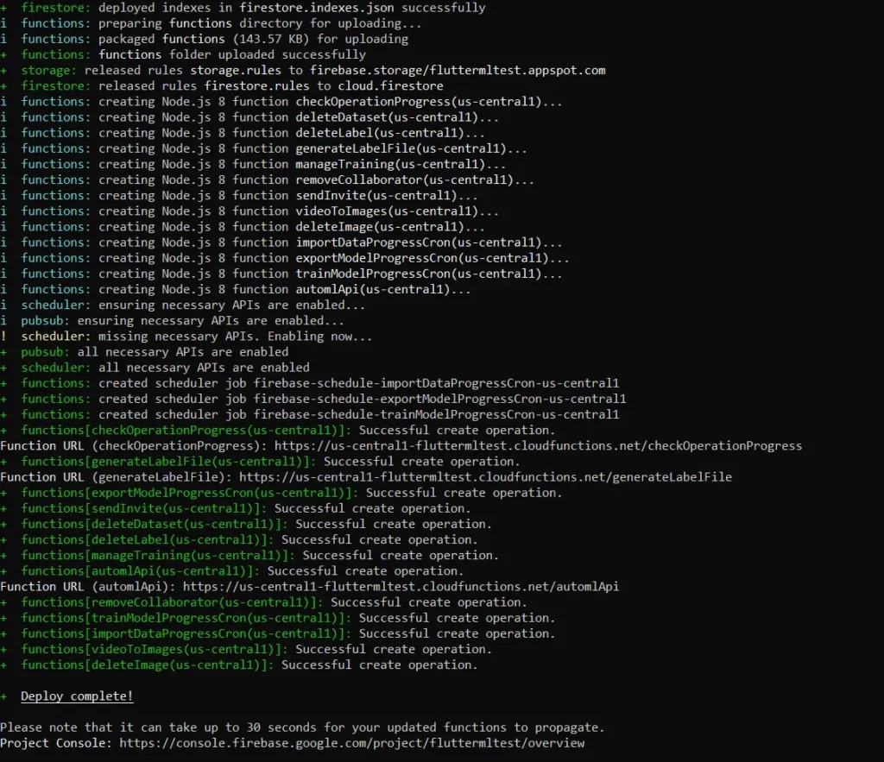
Task: Open the automlApi function URL
Action: pyautogui.click(x=401, y=587)
